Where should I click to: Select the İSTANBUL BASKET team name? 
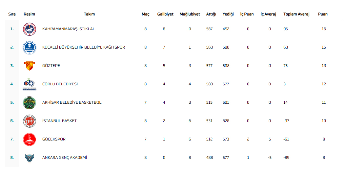click(x=60, y=121)
